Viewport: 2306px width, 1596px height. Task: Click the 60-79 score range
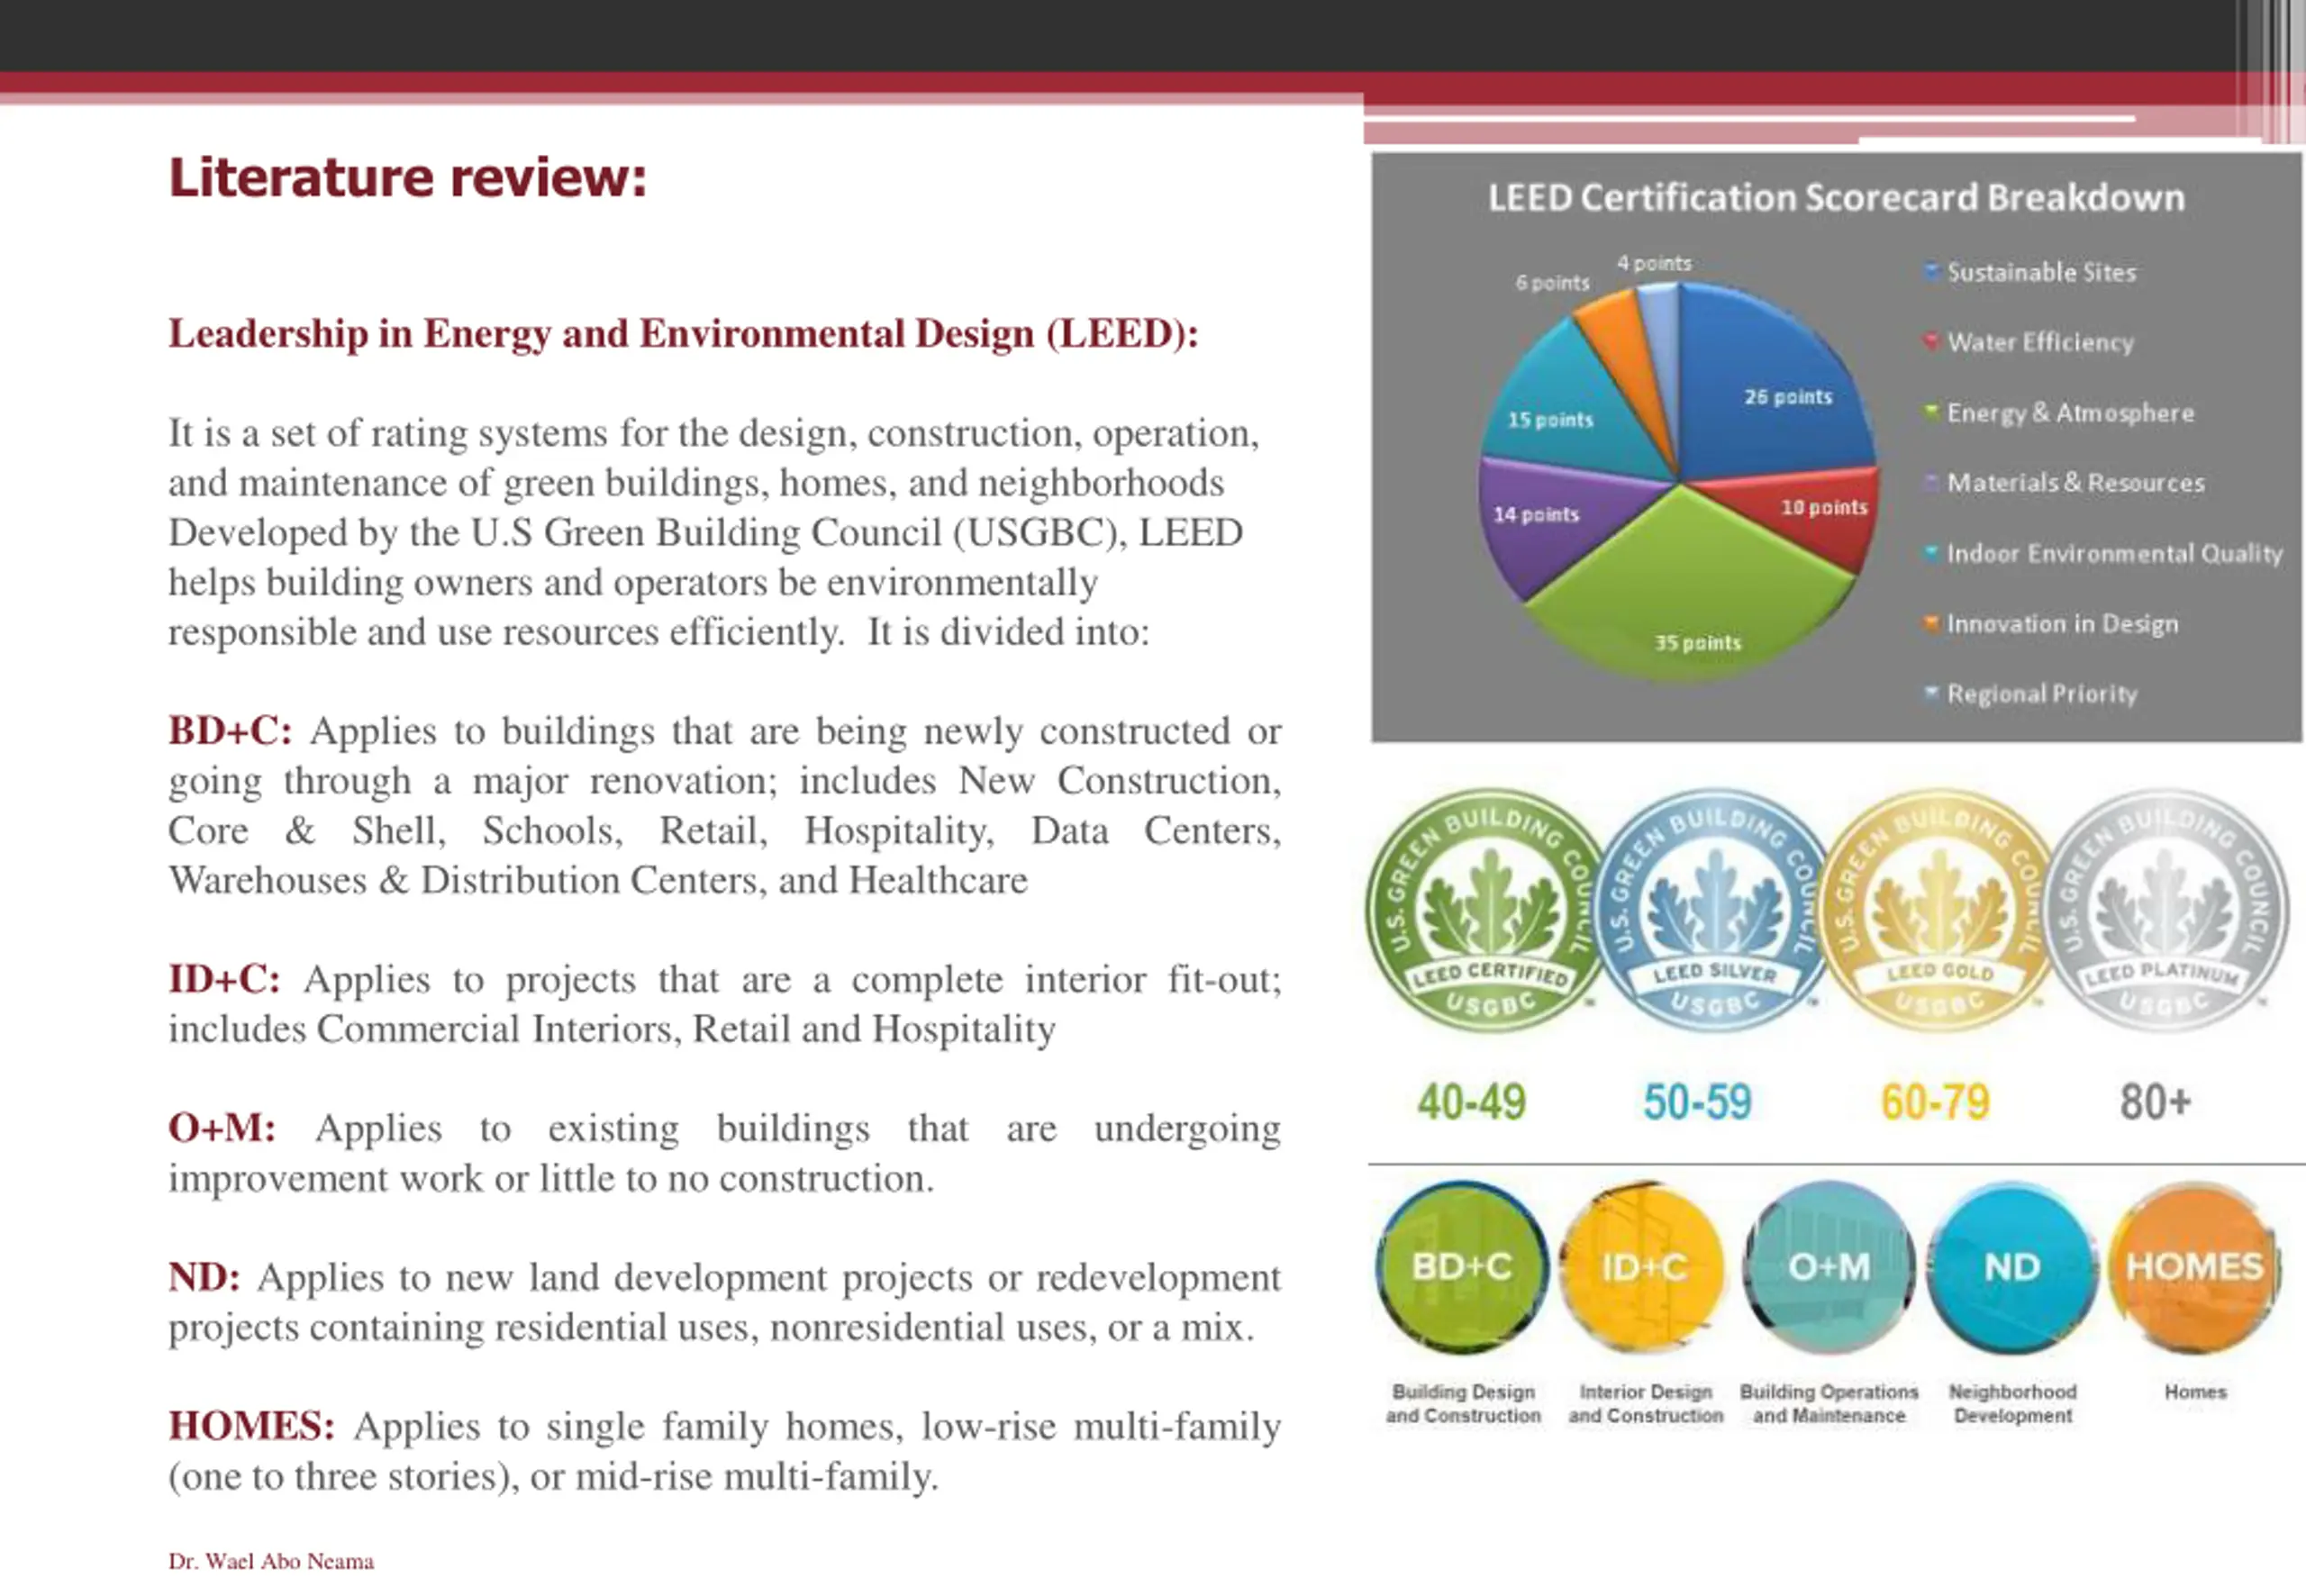(1935, 1102)
